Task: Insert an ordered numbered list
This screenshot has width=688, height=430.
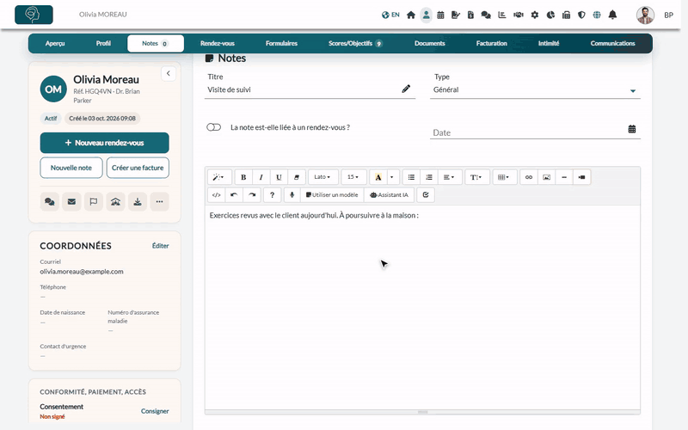Action: click(x=428, y=177)
